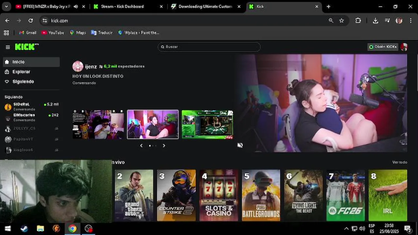Open PUBG Battlegrounds category card

click(x=261, y=195)
